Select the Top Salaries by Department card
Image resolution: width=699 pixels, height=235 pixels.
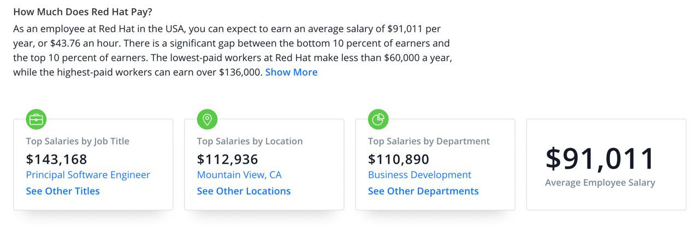click(435, 164)
